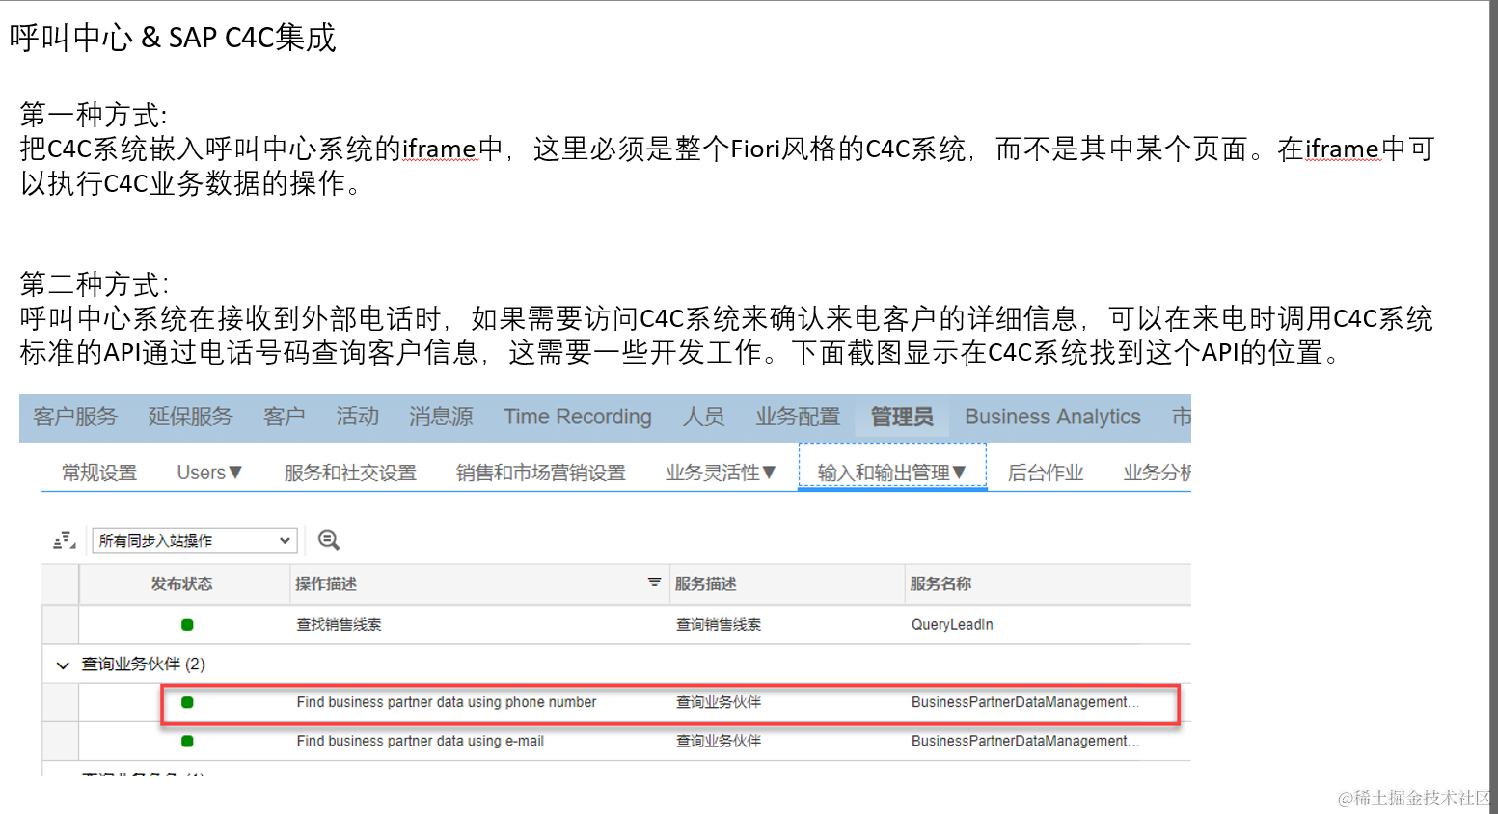1498x814 pixels.
Task: Collapse the 查询业务伙伴 (2) group
Action: pyautogui.click(x=63, y=665)
